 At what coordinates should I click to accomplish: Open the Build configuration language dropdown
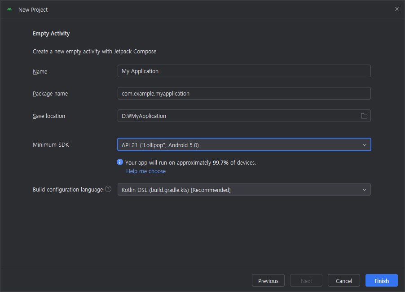click(244, 189)
